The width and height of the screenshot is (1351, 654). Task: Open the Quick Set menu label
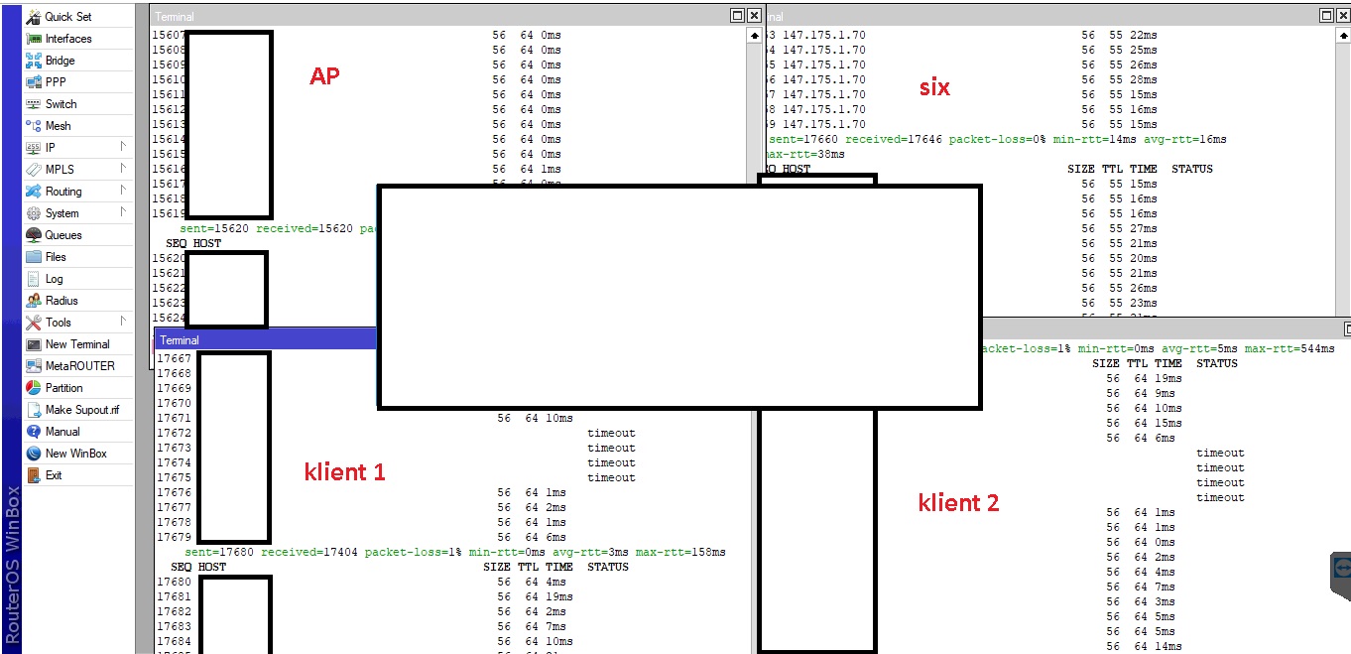pos(69,17)
